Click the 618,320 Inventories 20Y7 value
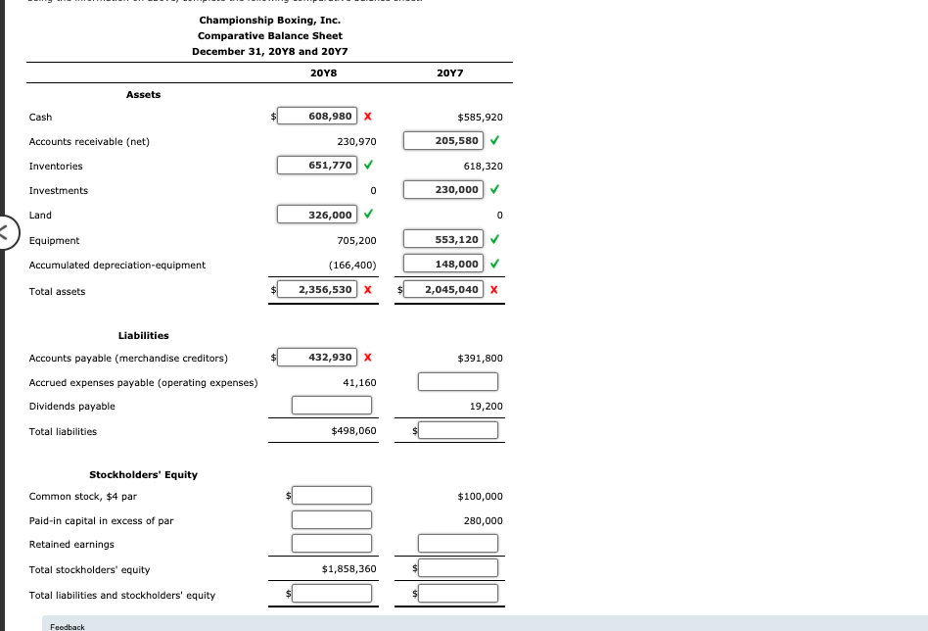Image resolution: width=928 pixels, height=631 pixels. [483, 167]
